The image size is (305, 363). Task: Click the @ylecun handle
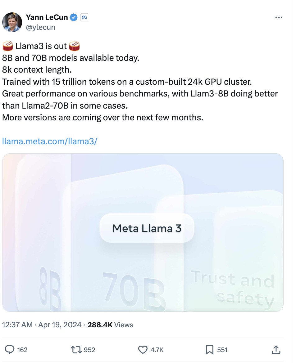[41, 27]
